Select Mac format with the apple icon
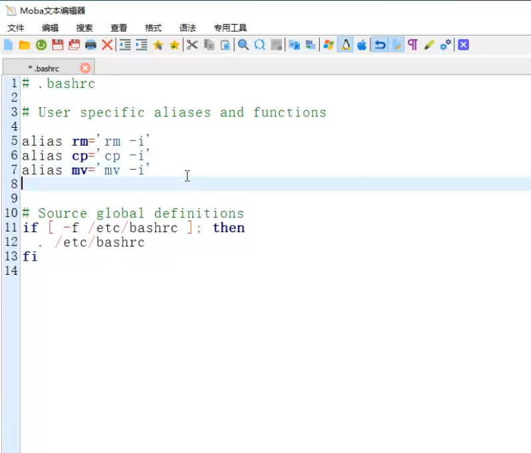 [362, 45]
